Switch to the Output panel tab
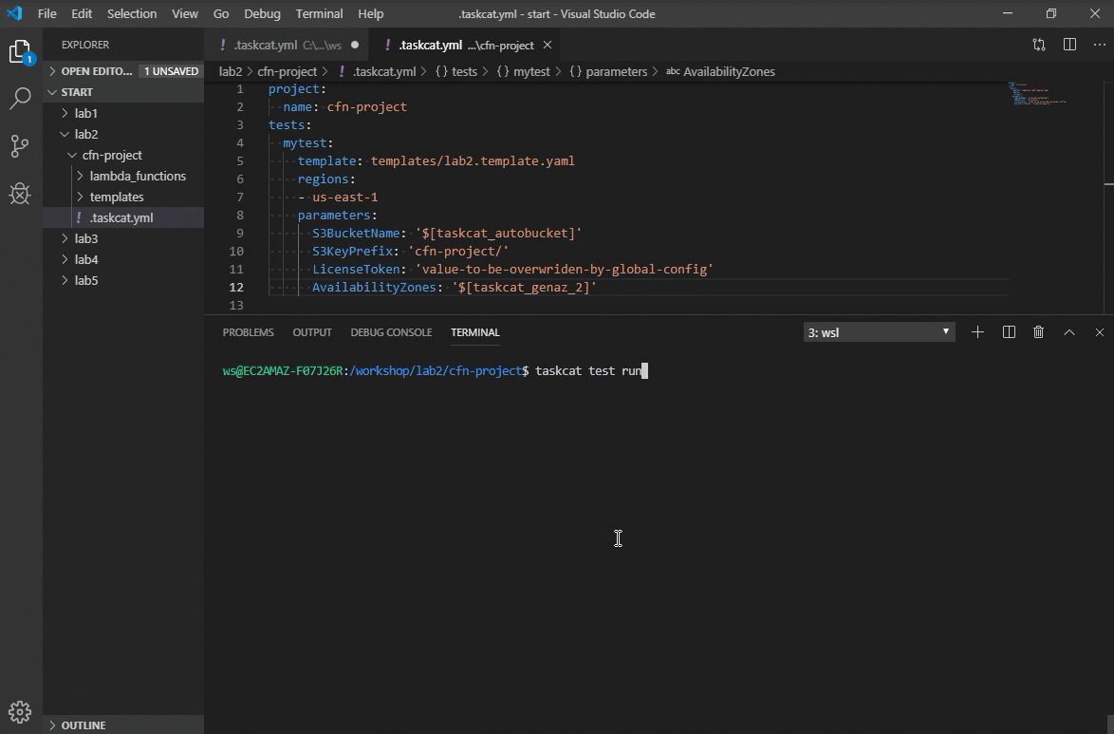1114x734 pixels. pos(312,332)
